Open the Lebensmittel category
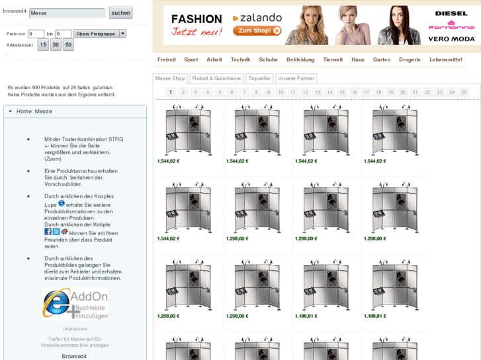This screenshot has width=481, height=360. tap(445, 59)
